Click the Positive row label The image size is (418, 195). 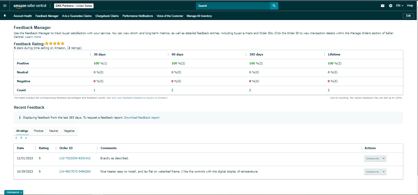[23, 63]
